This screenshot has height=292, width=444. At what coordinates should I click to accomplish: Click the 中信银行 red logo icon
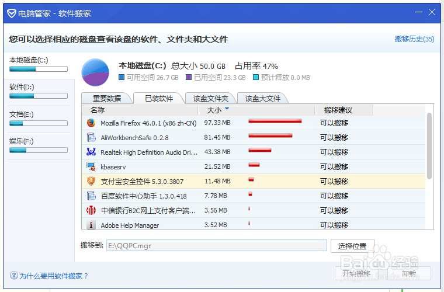point(91,210)
